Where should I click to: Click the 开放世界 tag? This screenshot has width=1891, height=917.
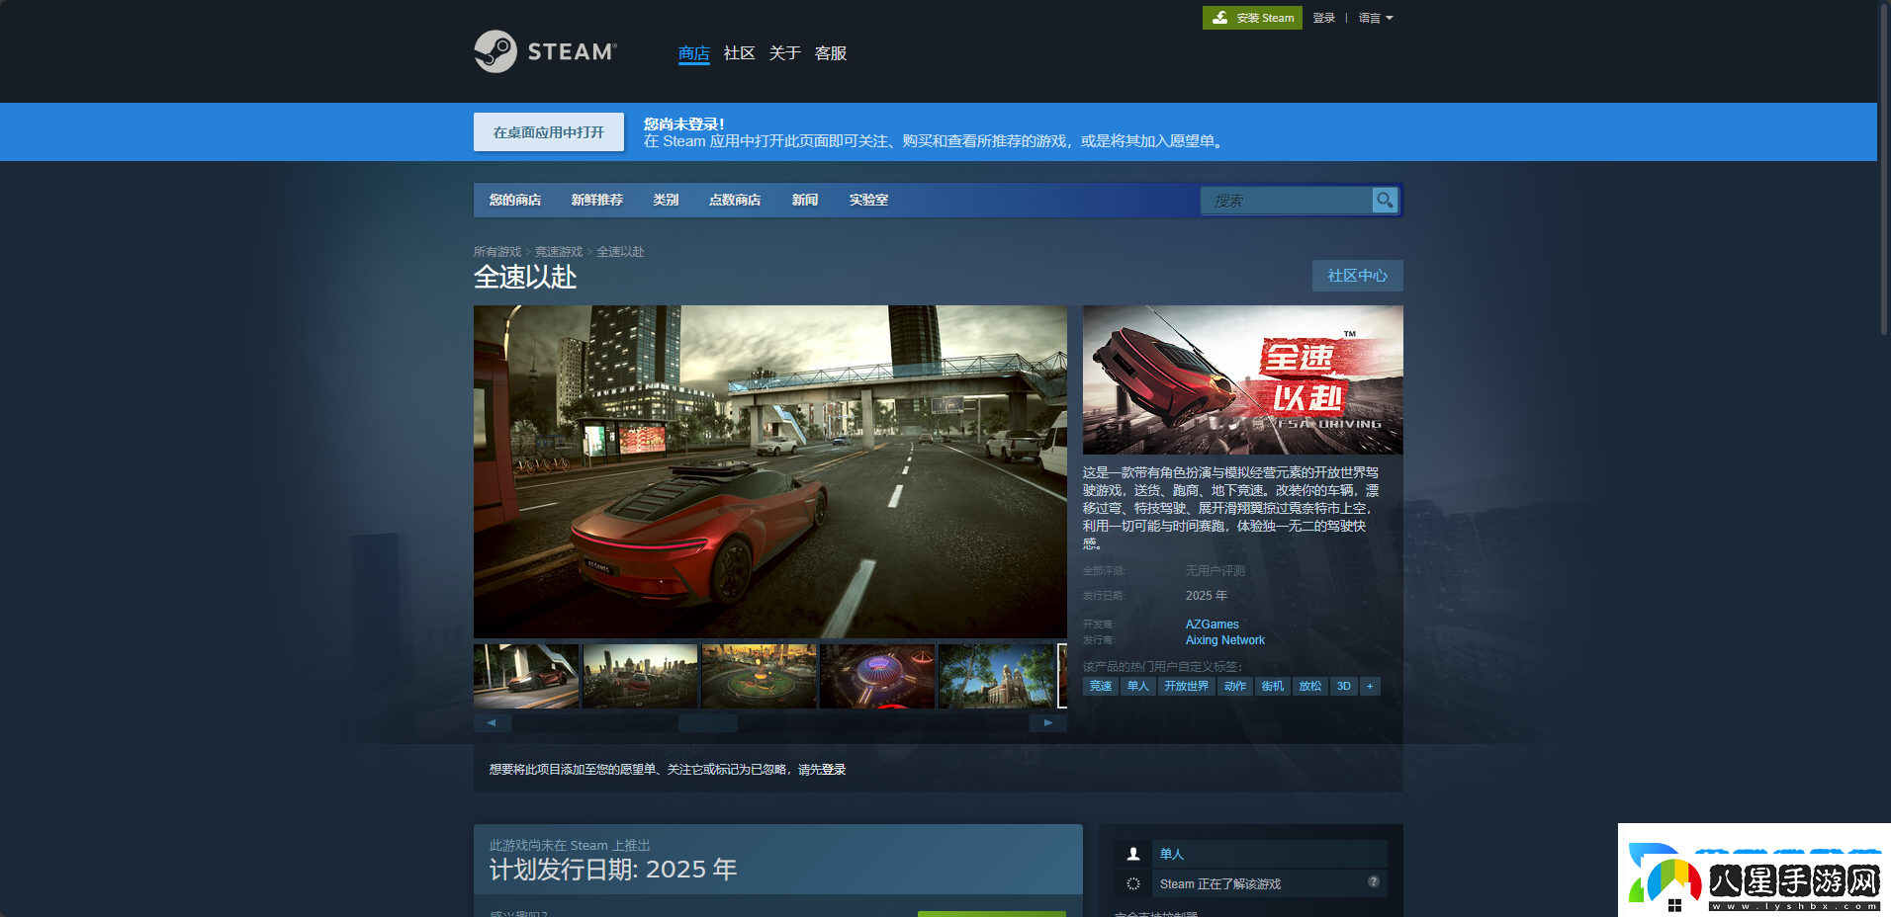(x=1186, y=686)
